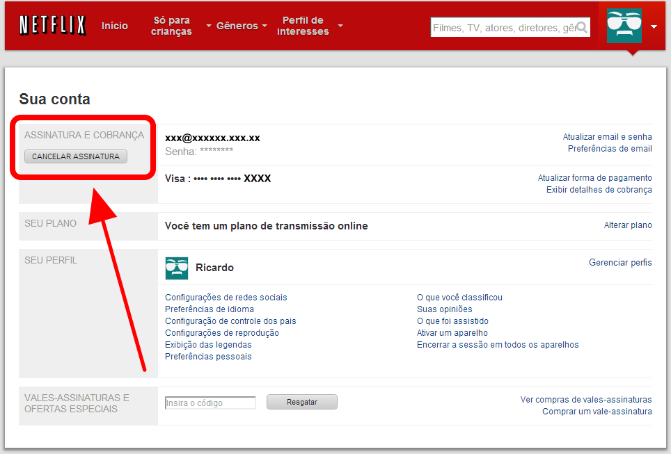This screenshot has height=454, width=671.
Task: Open Perfil de interesses menu
Action: coord(303,26)
